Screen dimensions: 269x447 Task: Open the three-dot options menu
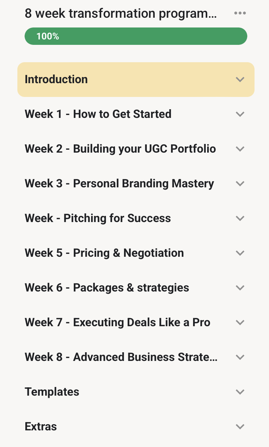pos(240,13)
